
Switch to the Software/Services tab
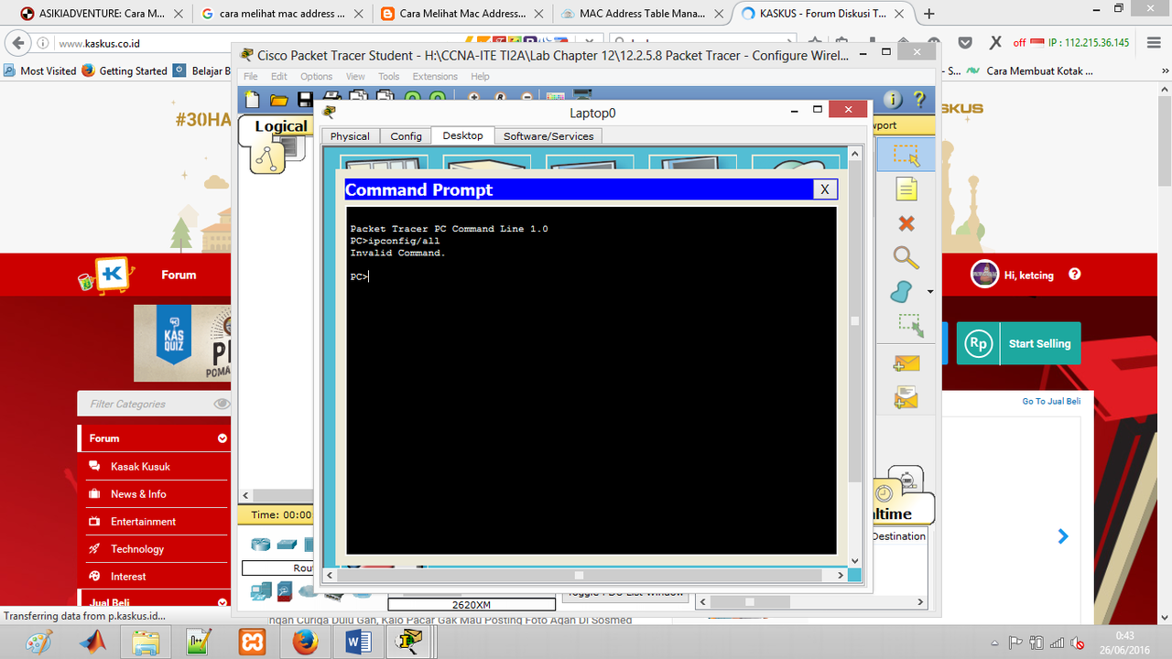point(548,135)
